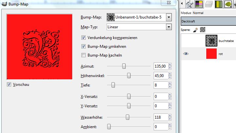Focus the Ambient value field
This screenshot has height=133, width=236.
coord(161,127)
